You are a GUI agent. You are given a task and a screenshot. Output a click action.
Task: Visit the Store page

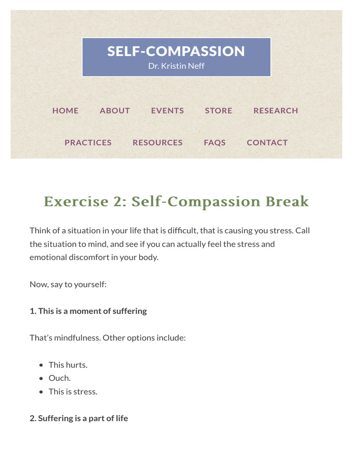(219, 110)
